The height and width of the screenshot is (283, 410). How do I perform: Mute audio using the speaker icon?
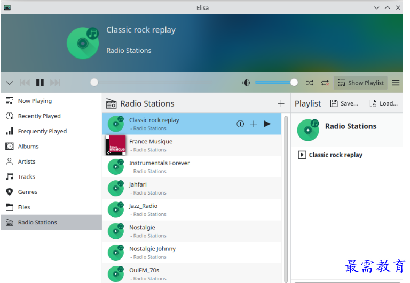point(246,83)
